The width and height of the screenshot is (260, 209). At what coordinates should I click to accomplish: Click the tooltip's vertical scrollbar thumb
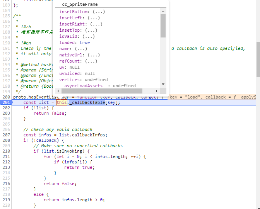pos(163,26)
